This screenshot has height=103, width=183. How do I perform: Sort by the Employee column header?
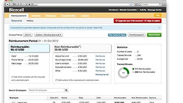click(14, 98)
